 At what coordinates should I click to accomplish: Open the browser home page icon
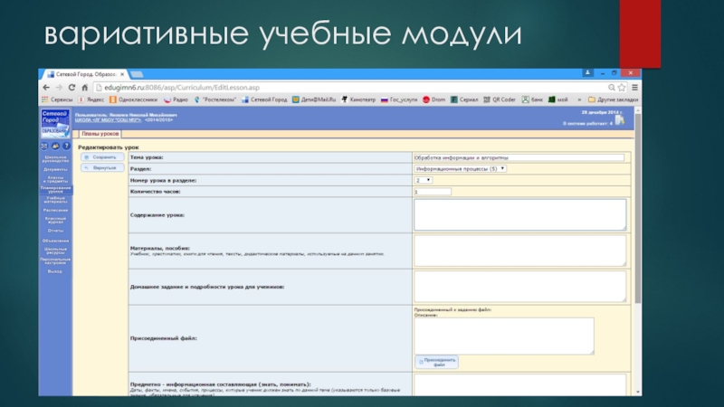click(x=84, y=87)
